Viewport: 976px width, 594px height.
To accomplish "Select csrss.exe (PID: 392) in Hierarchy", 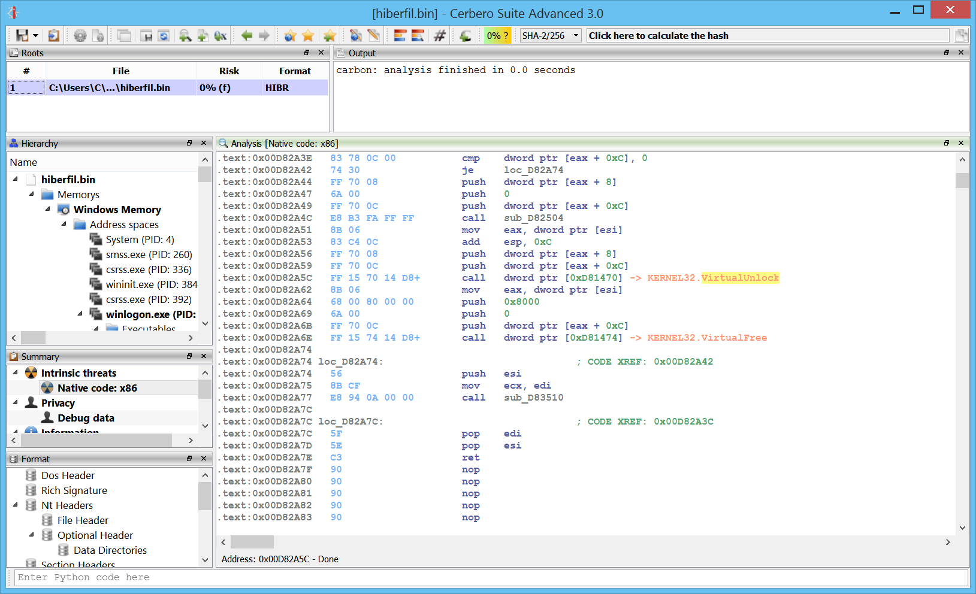I will 149,299.
